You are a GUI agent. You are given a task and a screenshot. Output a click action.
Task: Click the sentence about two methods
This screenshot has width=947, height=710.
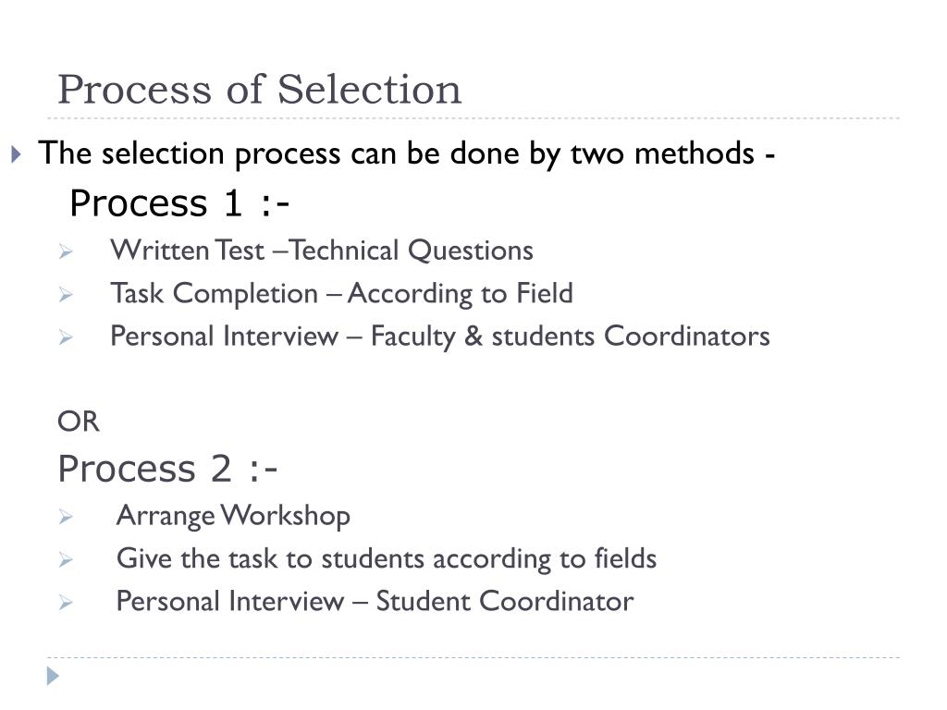407,153
